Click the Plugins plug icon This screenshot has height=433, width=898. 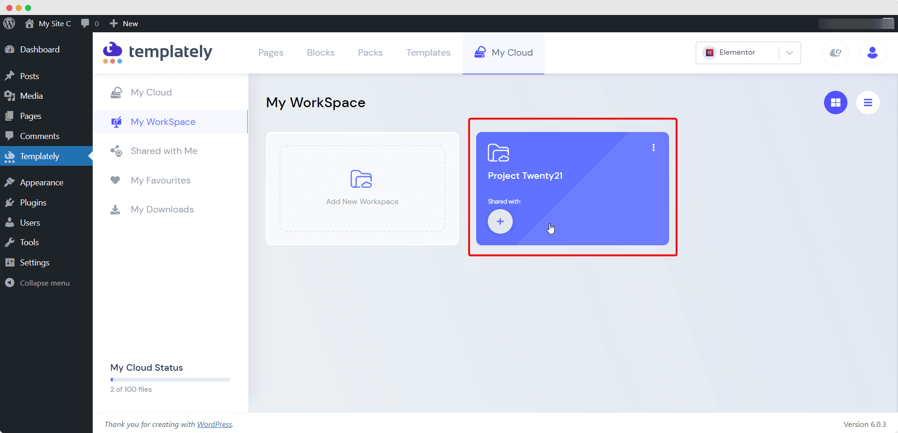[x=9, y=202]
